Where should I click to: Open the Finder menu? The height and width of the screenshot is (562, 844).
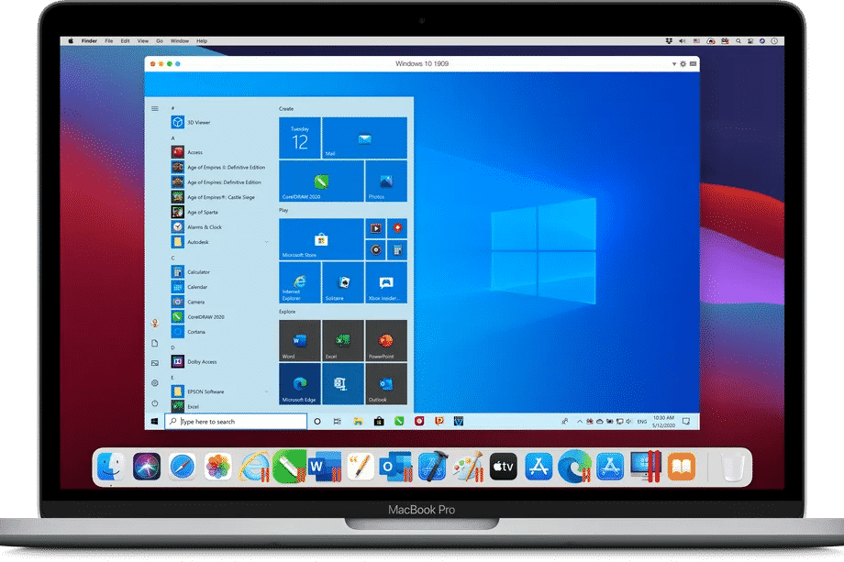coord(89,41)
